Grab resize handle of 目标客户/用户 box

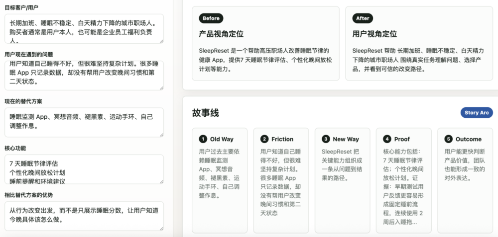(x=162, y=42)
